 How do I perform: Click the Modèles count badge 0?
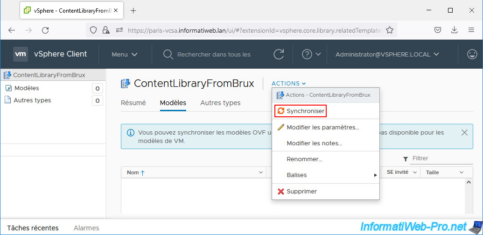tap(98, 88)
